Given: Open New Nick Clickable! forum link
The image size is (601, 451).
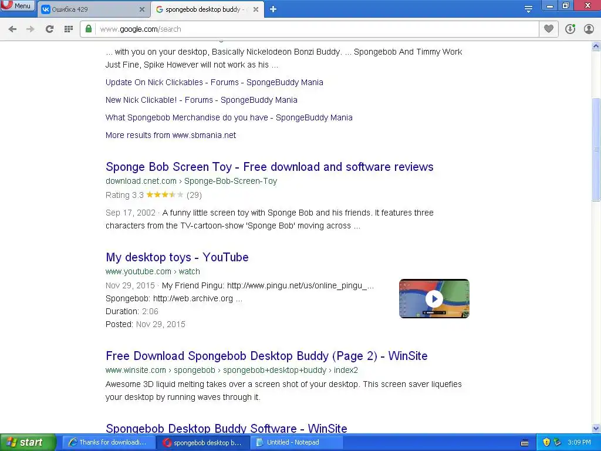Looking at the screenshot, I should [x=201, y=100].
